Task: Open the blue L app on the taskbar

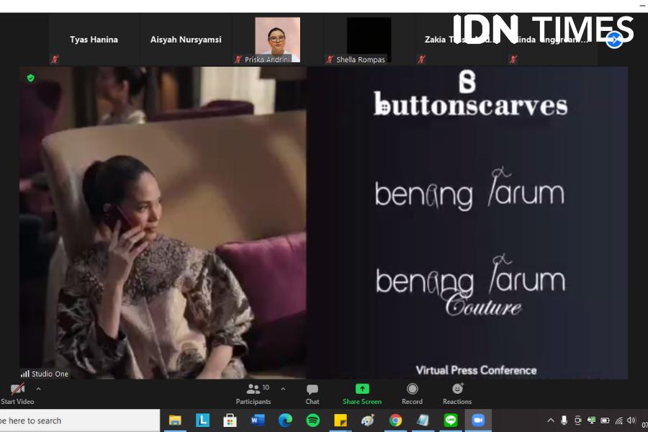Action: tap(202, 420)
